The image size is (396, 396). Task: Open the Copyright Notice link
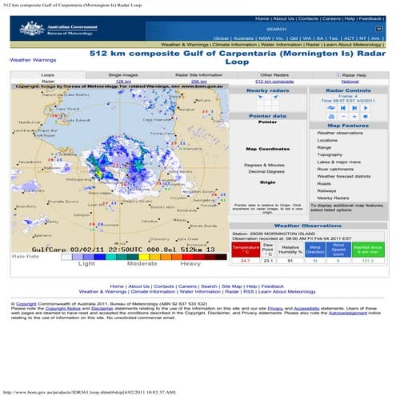click(x=63, y=309)
